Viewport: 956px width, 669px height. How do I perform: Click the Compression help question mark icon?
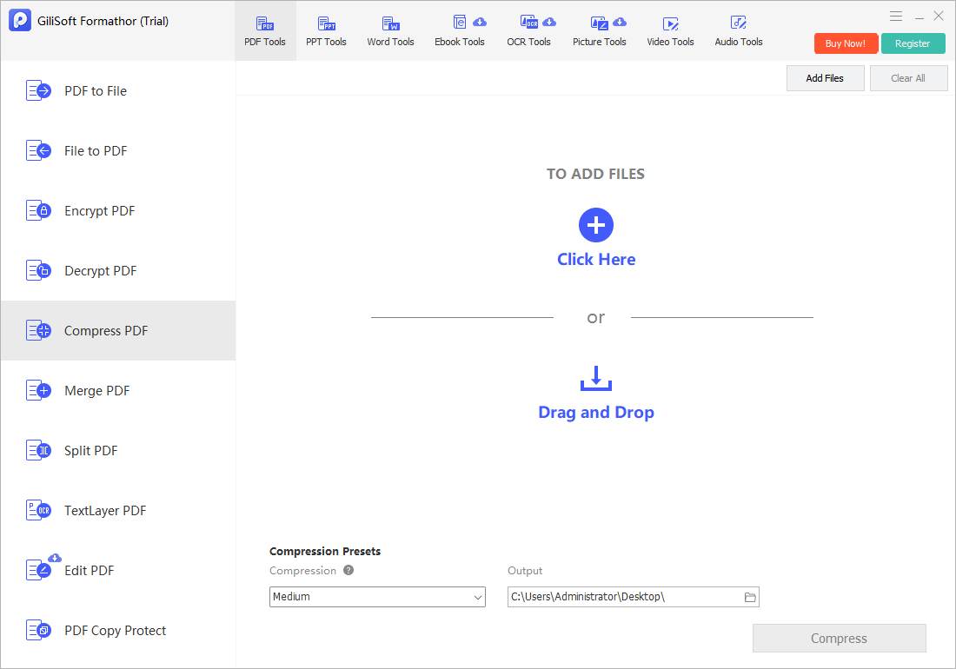point(349,570)
